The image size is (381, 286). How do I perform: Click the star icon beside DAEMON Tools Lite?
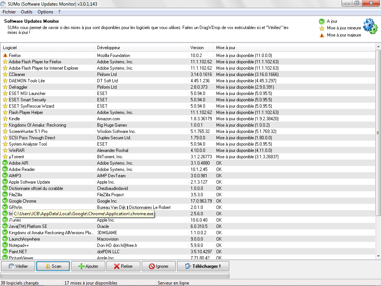(x=5, y=81)
